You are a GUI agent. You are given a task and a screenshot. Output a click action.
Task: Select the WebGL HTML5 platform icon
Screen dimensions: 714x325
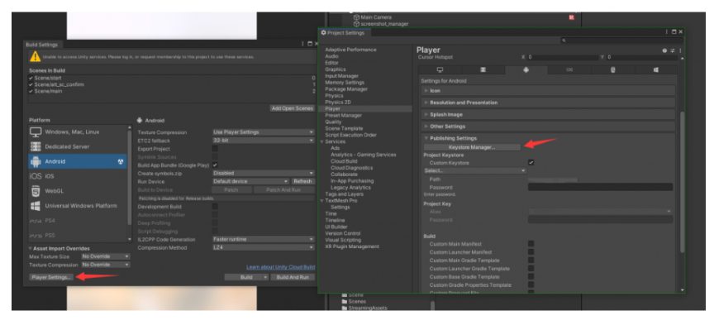[x=36, y=191]
